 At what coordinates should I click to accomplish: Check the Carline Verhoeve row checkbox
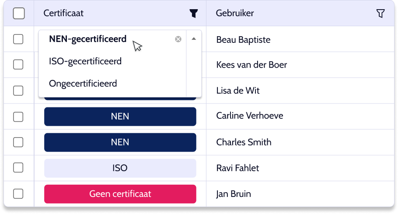pos(18,116)
